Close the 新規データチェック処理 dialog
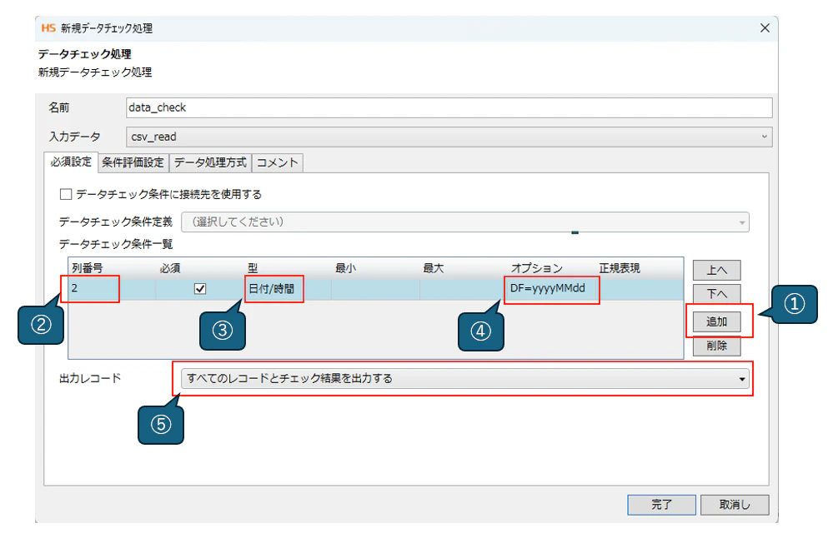This screenshot has height=533, width=833. 765,28
